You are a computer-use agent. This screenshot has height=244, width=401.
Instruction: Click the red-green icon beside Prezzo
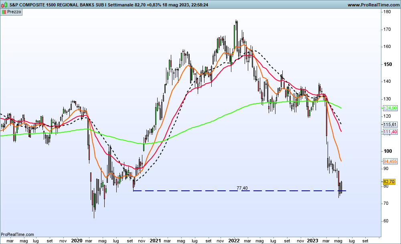[4, 12]
